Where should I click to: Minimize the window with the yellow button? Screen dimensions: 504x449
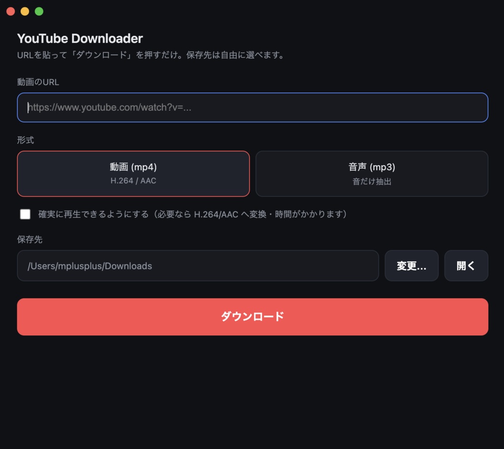(x=25, y=11)
